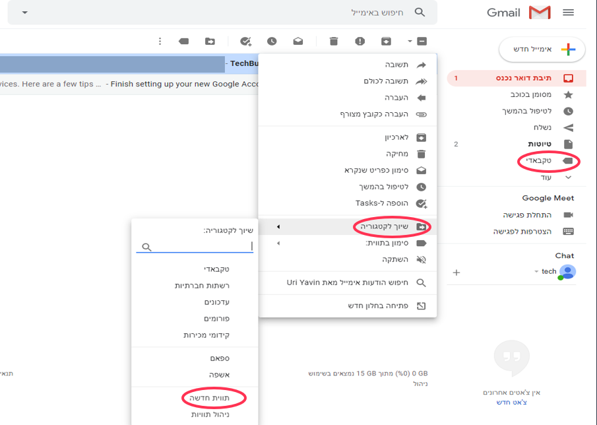Image resolution: width=597 pixels, height=425 pixels.
Task: Click the search magnifier icon in the search bar
Action: coord(420,12)
